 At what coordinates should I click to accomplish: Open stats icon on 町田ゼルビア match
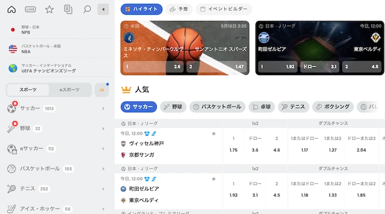(154, 179)
